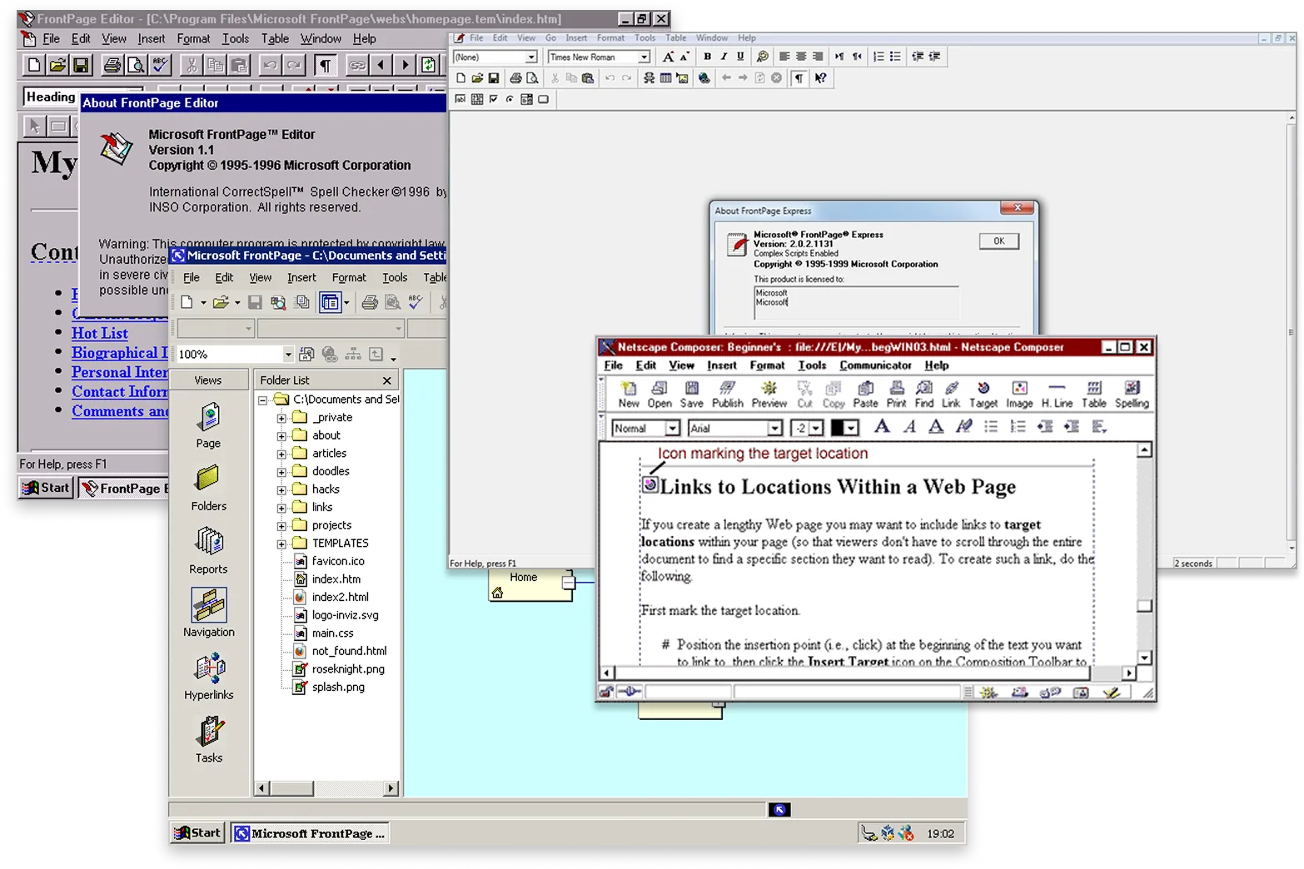Screen dimensions: 1304x869
Task: Click the Start button on the upper-left taskbar
Action: (47, 488)
